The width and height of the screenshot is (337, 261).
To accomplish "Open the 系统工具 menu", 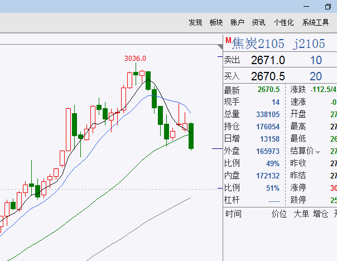I will (x=316, y=22).
